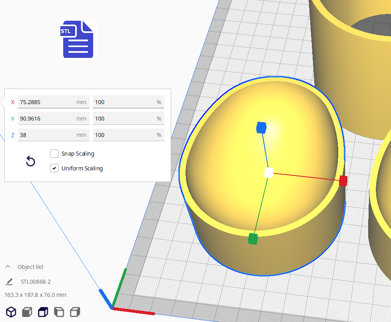Click the blue STL file icon
The height and width of the screenshot is (322, 391).
pyautogui.click(x=78, y=40)
